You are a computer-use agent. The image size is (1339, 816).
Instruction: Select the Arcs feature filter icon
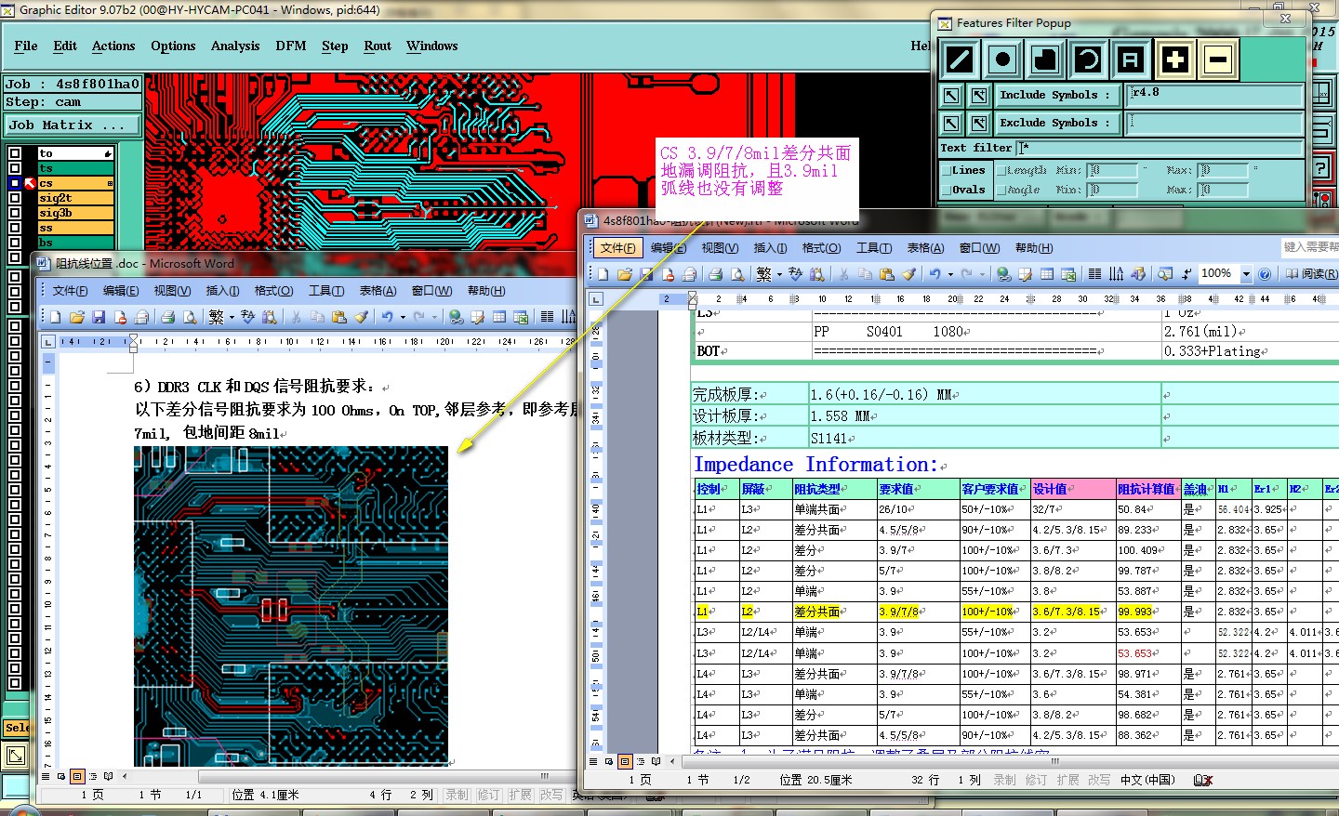(1088, 60)
